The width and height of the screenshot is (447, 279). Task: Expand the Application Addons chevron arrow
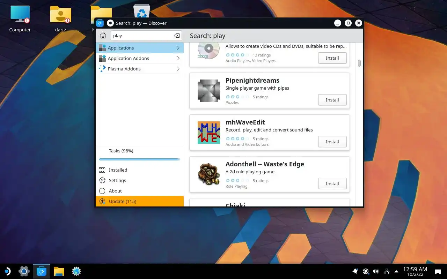click(x=178, y=58)
